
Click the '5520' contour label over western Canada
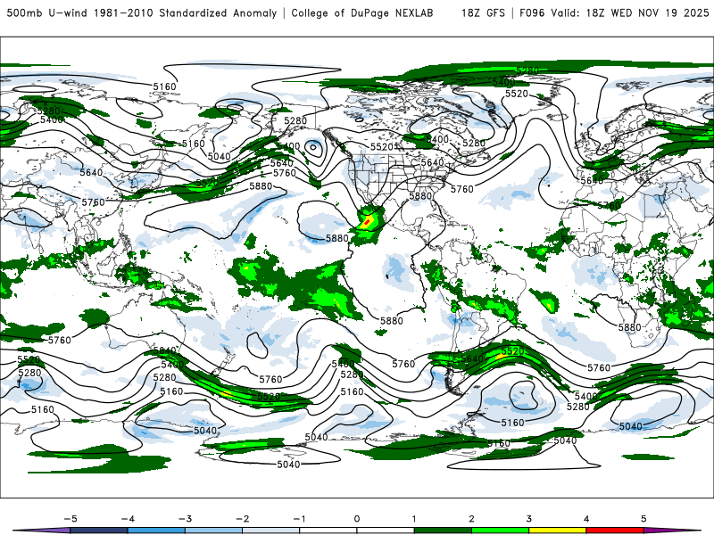point(382,147)
